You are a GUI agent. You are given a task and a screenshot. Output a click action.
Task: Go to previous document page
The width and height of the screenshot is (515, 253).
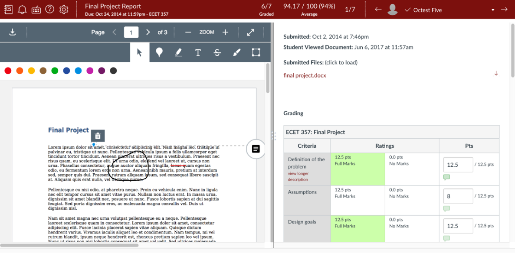114,32
